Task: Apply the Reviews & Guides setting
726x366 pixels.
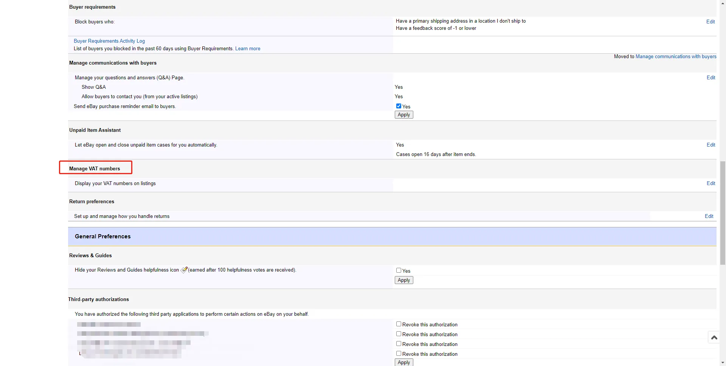Action: [403, 280]
